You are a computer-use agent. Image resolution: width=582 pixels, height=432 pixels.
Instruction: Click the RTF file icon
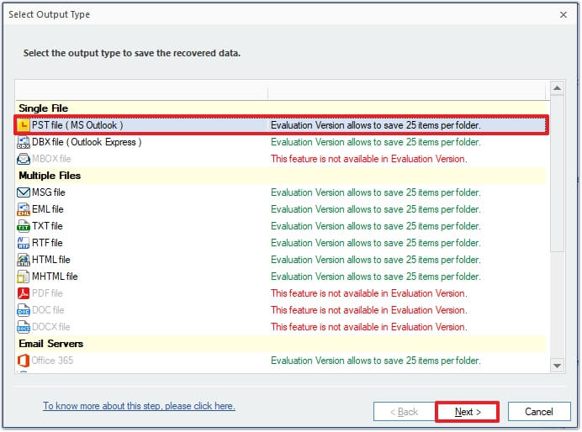point(24,243)
